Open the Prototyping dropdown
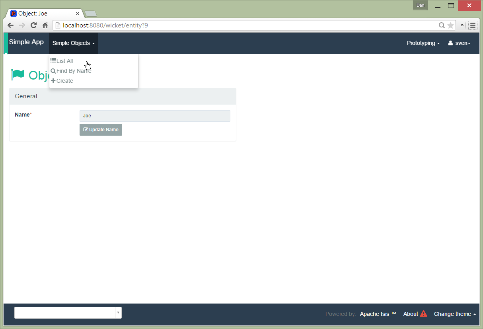This screenshot has height=329, width=483. 423,43
